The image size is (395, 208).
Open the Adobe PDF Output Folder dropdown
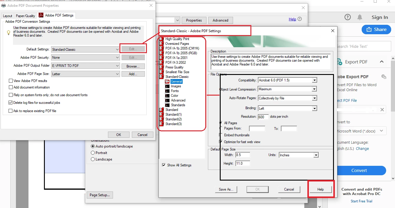(86, 66)
